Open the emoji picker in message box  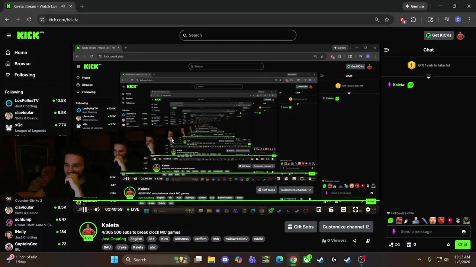tap(464, 232)
